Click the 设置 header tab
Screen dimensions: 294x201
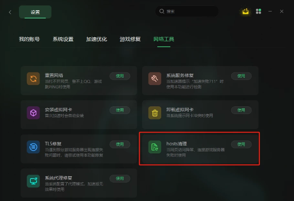click(x=35, y=12)
